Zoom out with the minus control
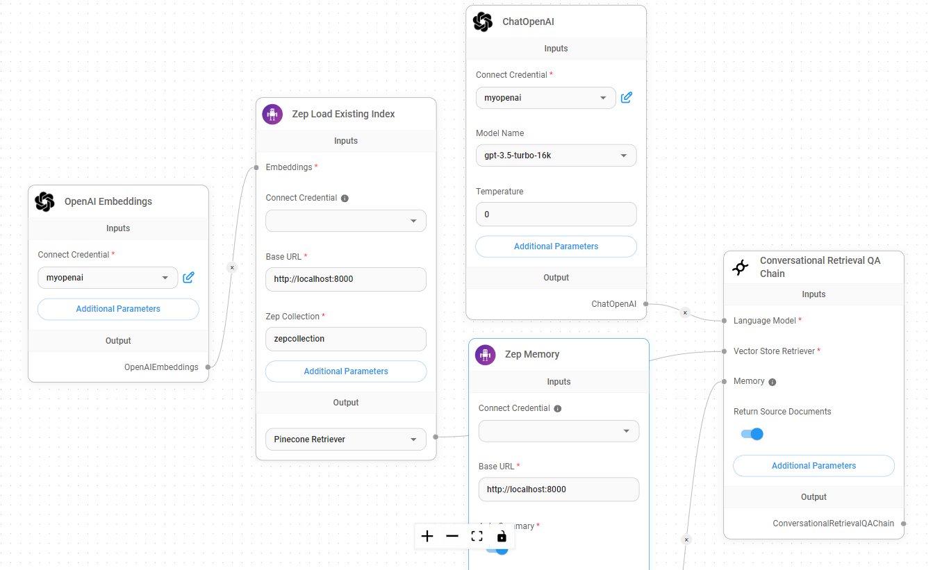 point(452,536)
